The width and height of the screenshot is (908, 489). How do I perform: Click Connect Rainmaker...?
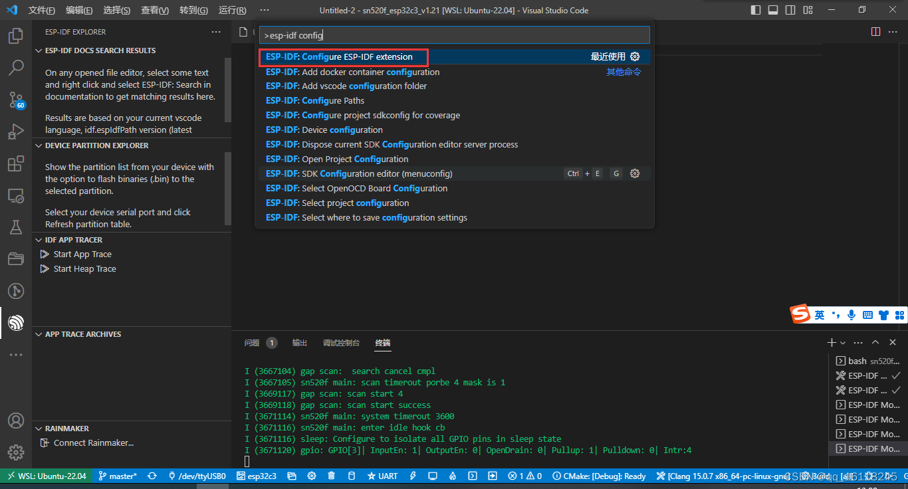[94, 443]
